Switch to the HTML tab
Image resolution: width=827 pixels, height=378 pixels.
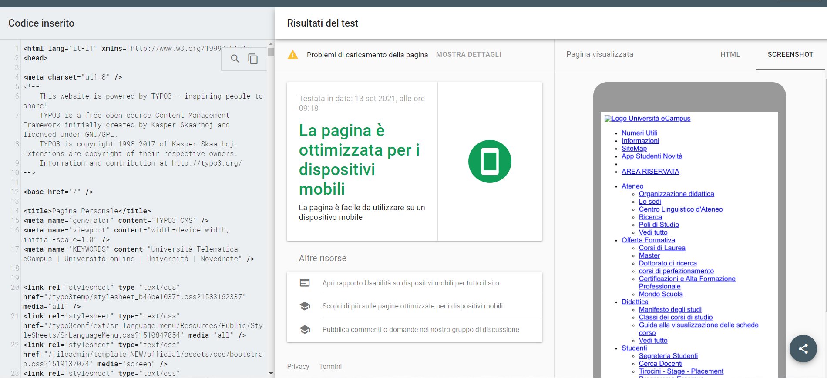click(730, 54)
